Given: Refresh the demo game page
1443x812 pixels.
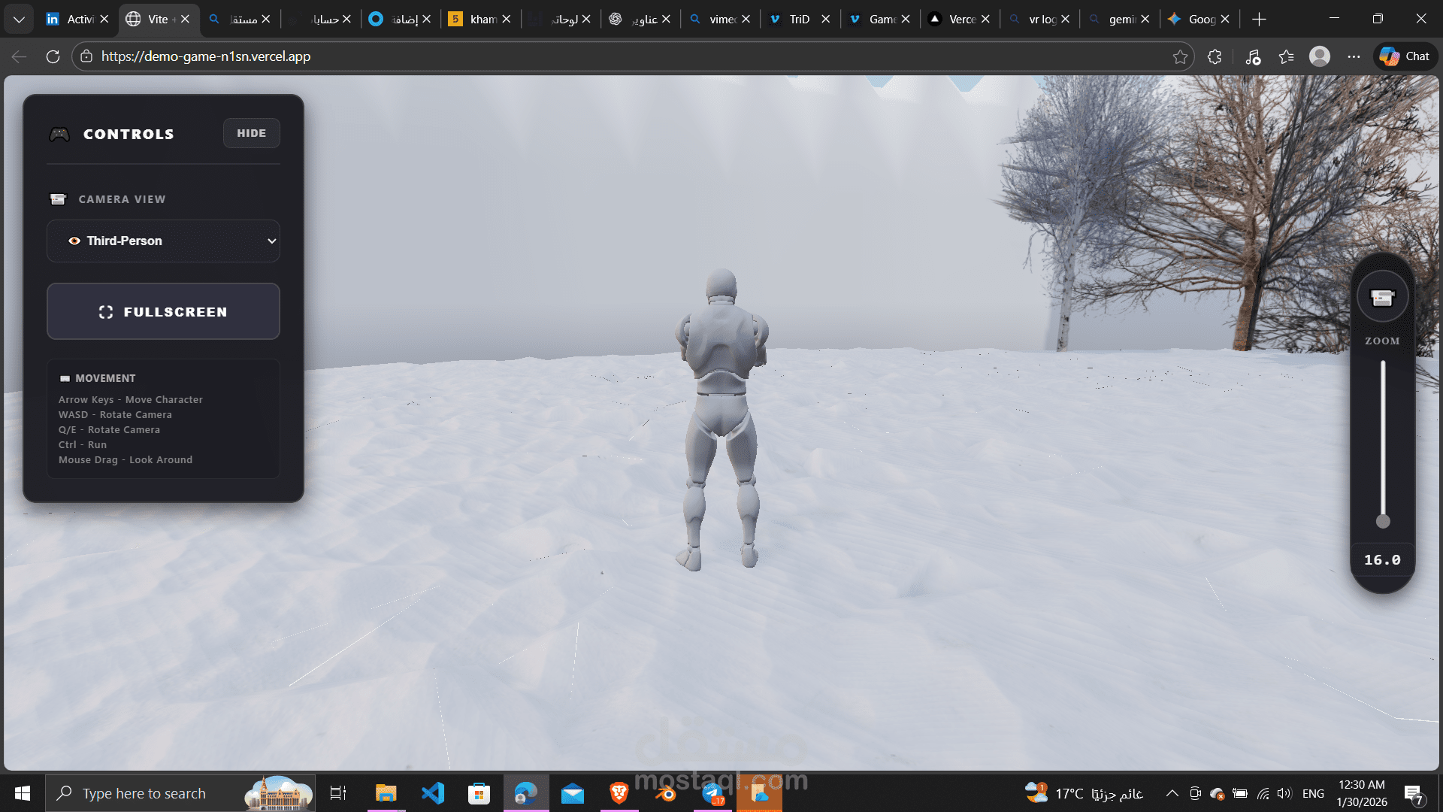Looking at the screenshot, I should (x=53, y=56).
